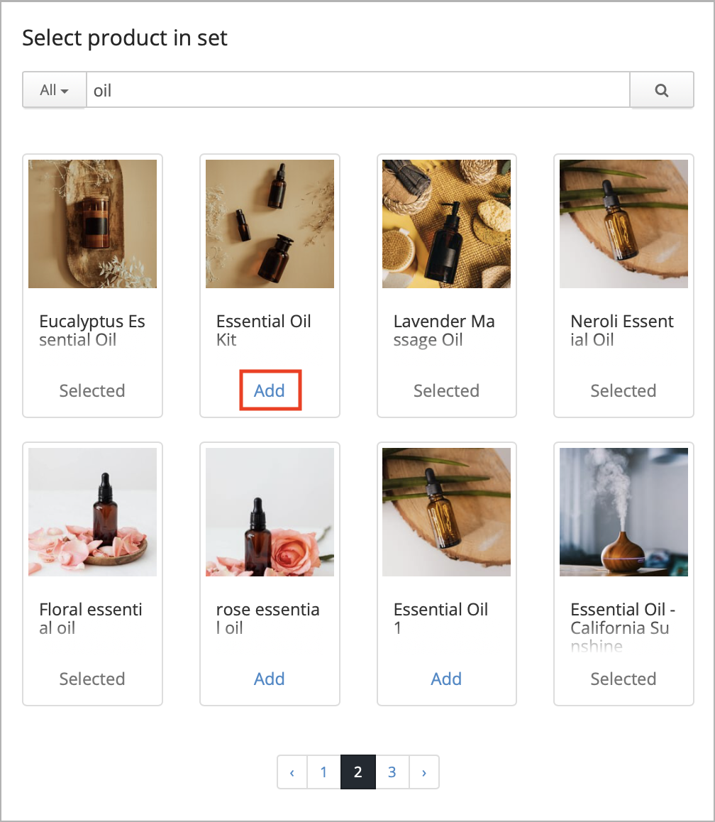Open Essential Oil 1 product image
The height and width of the screenshot is (822, 715).
446,513
